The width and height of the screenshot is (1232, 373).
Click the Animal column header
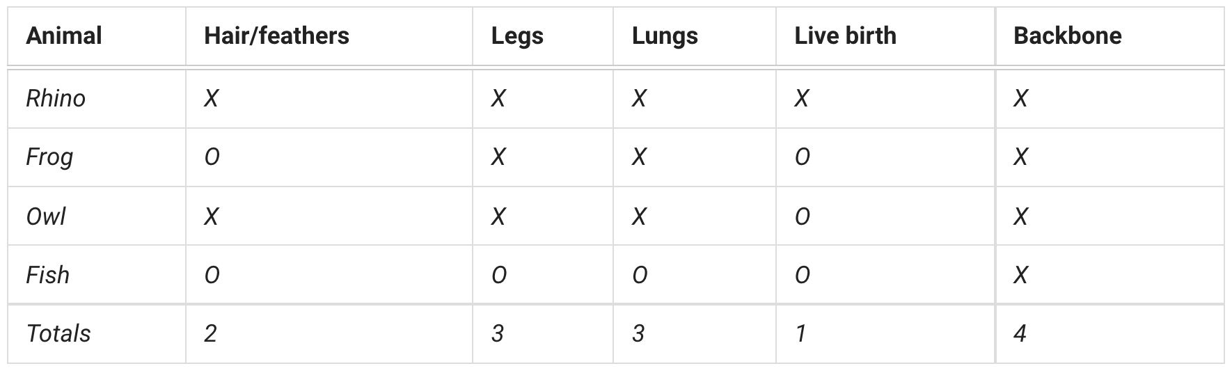pyautogui.click(x=64, y=36)
